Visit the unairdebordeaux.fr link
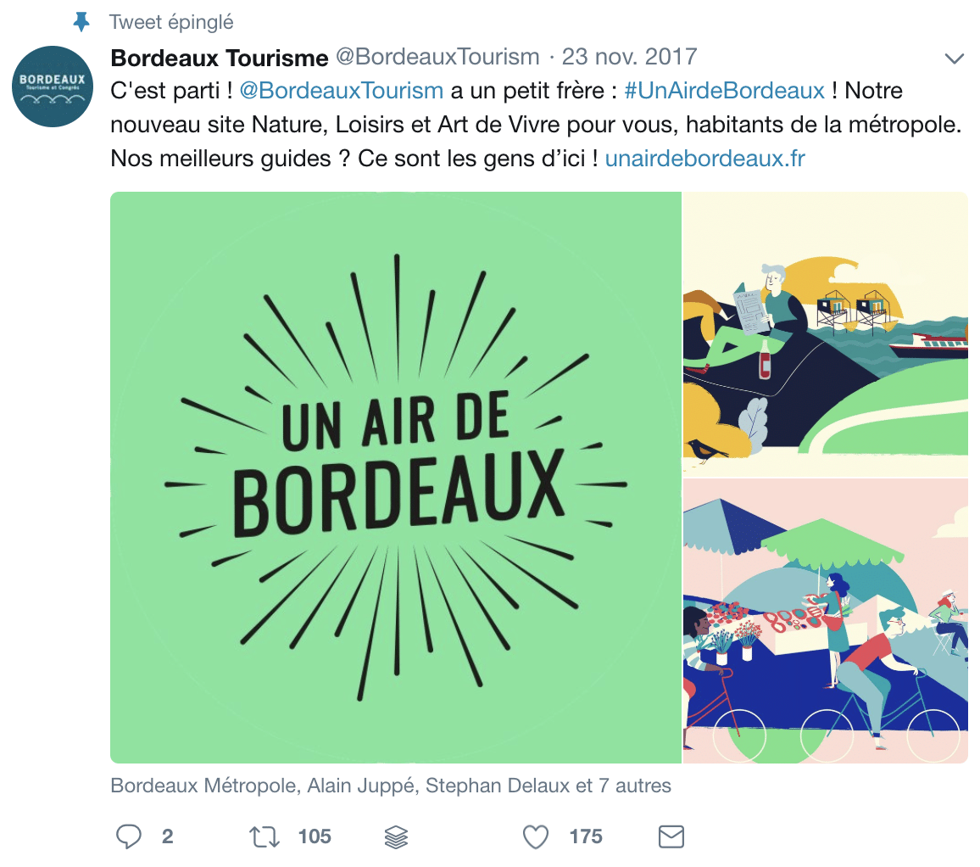Screen dimensions: 980x867 click(705, 159)
